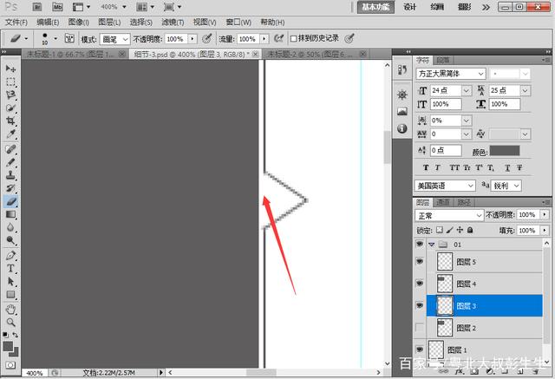555x379 pixels.
Task: Open the Info panel icon
Action: pos(402,128)
